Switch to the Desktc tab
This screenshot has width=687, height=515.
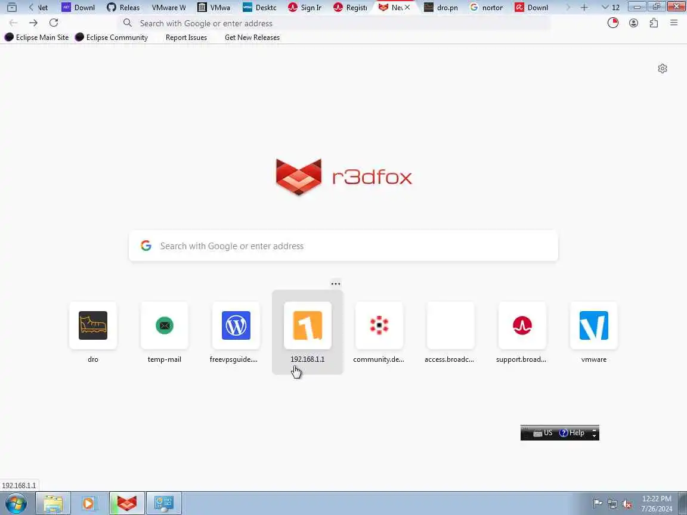click(259, 7)
